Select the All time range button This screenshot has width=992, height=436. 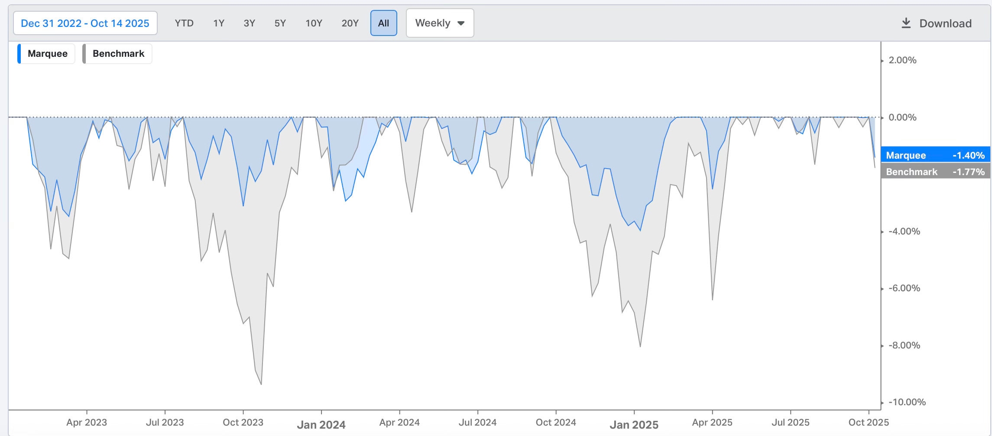pos(384,23)
